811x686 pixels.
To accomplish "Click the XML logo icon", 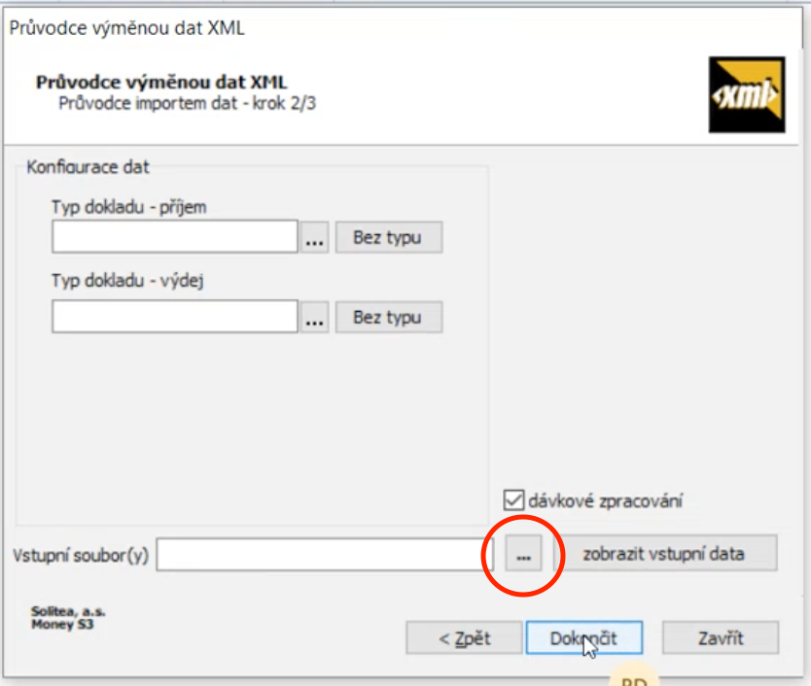I will (747, 94).
